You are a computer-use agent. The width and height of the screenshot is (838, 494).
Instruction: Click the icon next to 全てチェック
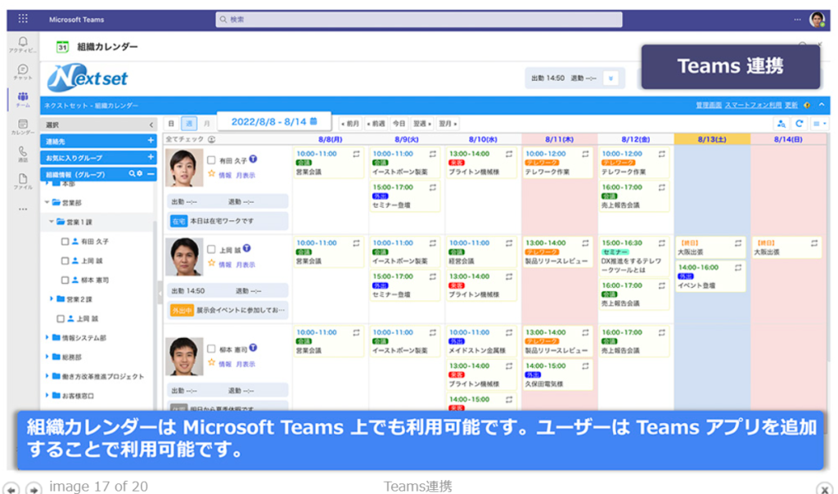tap(212, 139)
